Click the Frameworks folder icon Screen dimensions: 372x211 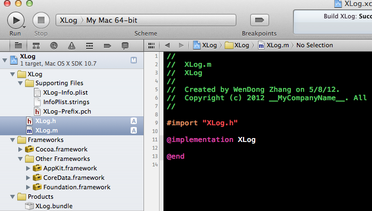click(x=22, y=140)
